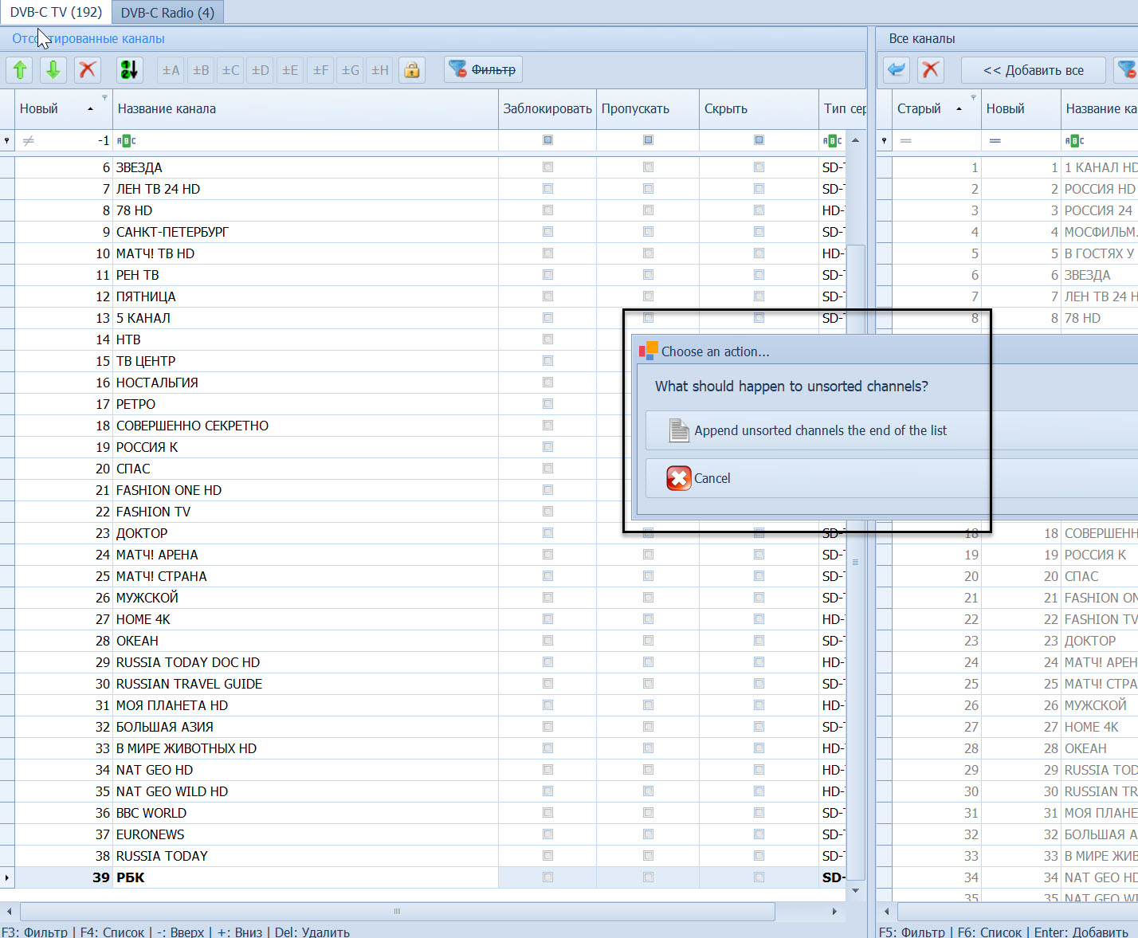Image resolution: width=1138 pixels, height=938 pixels.
Task: Move selected channel up with green arrow
Action: [21, 70]
